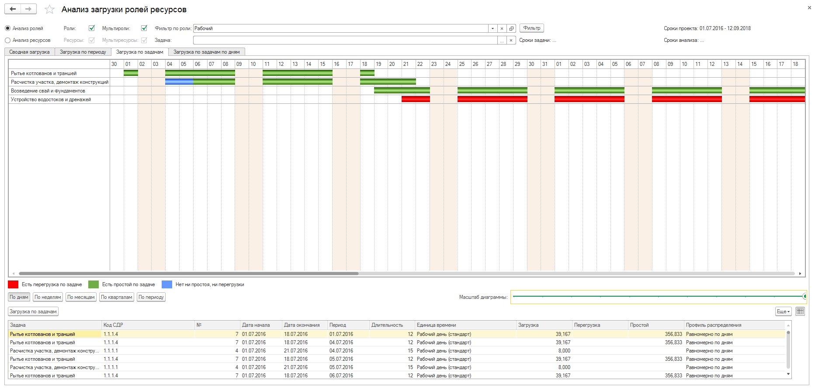The width and height of the screenshot is (815, 390).
Task: Go forward with the right arrow button
Action: 28,9
